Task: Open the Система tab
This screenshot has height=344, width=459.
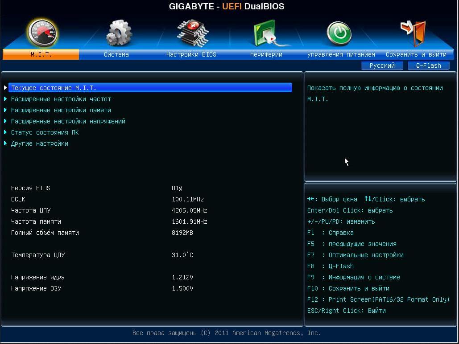Action: coord(116,54)
